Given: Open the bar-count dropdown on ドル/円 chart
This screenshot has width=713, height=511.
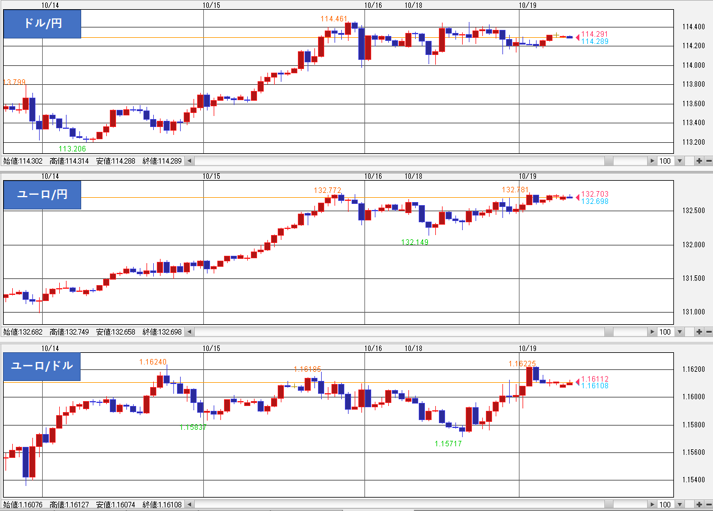Looking at the screenshot, I should coord(680,161).
